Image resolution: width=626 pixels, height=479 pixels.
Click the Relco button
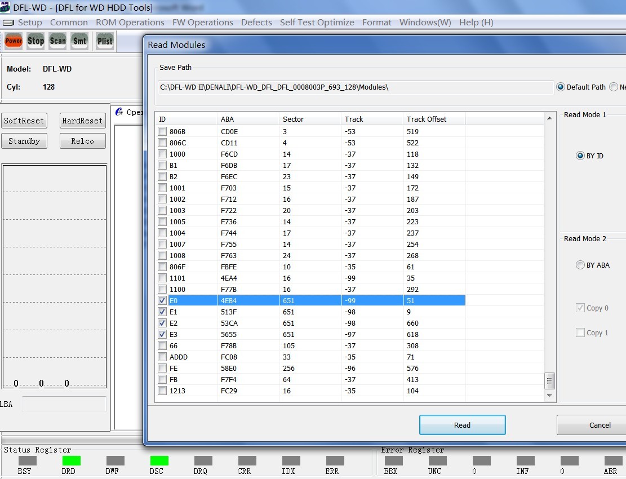pyautogui.click(x=83, y=141)
